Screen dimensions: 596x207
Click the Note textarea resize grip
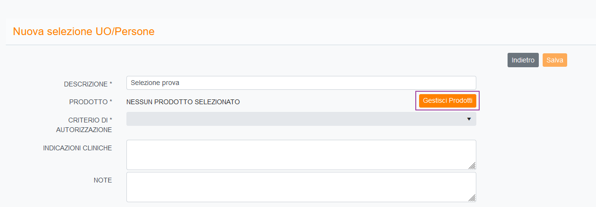pos(472,198)
